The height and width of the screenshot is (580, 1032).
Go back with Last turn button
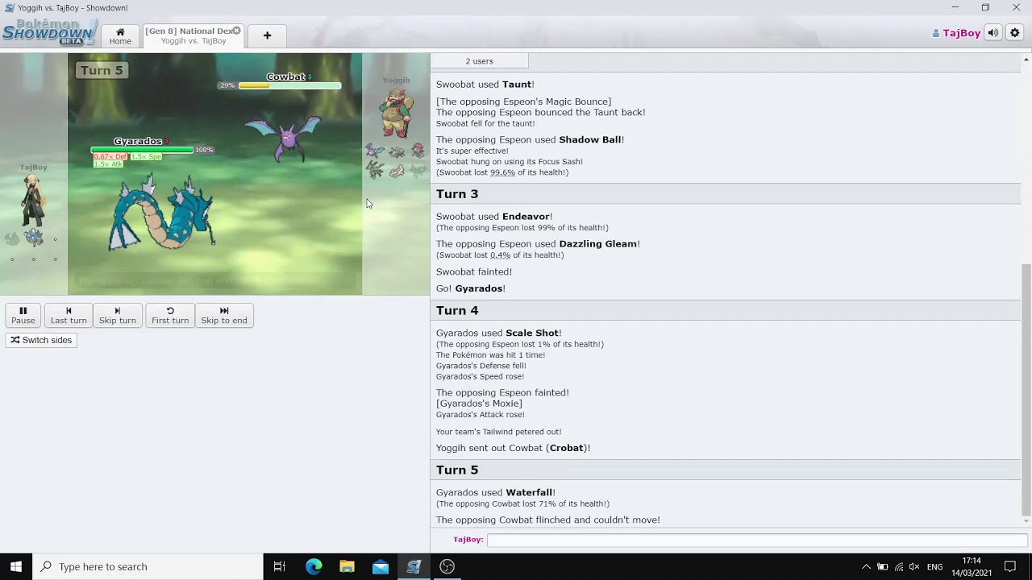69,315
